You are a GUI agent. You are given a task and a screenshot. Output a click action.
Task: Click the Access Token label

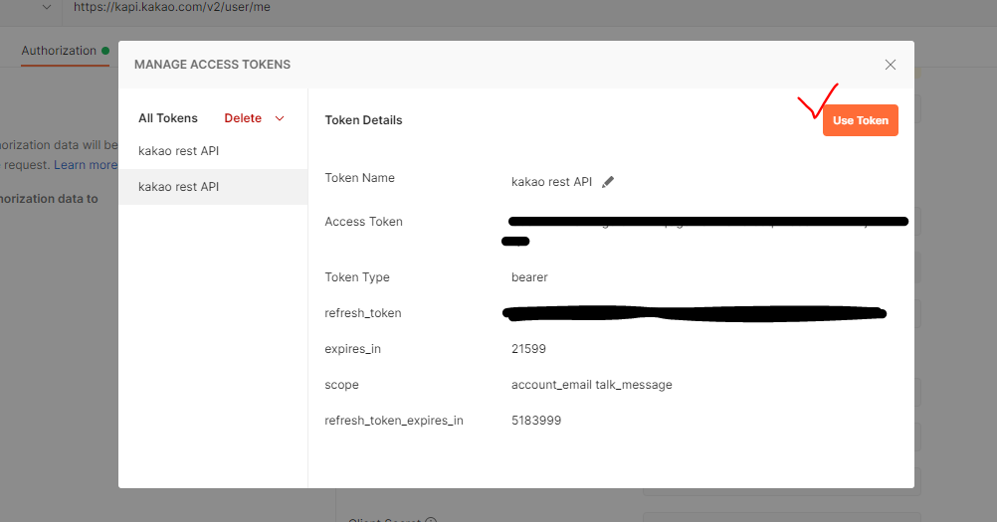coord(364,222)
